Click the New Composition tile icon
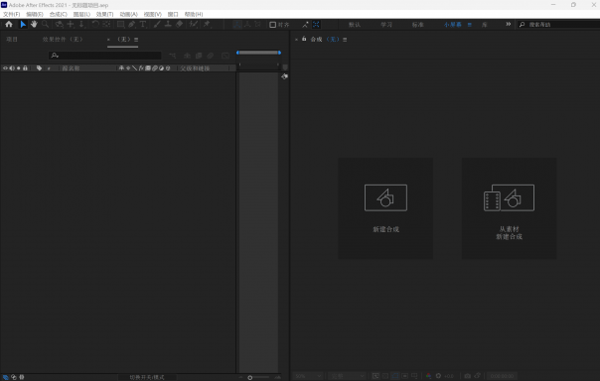This screenshot has width=600, height=381. click(x=385, y=198)
